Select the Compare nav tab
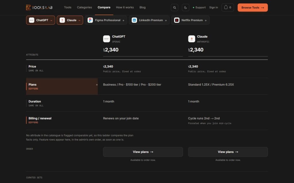294x183 pixels. pyautogui.click(x=104, y=7)
